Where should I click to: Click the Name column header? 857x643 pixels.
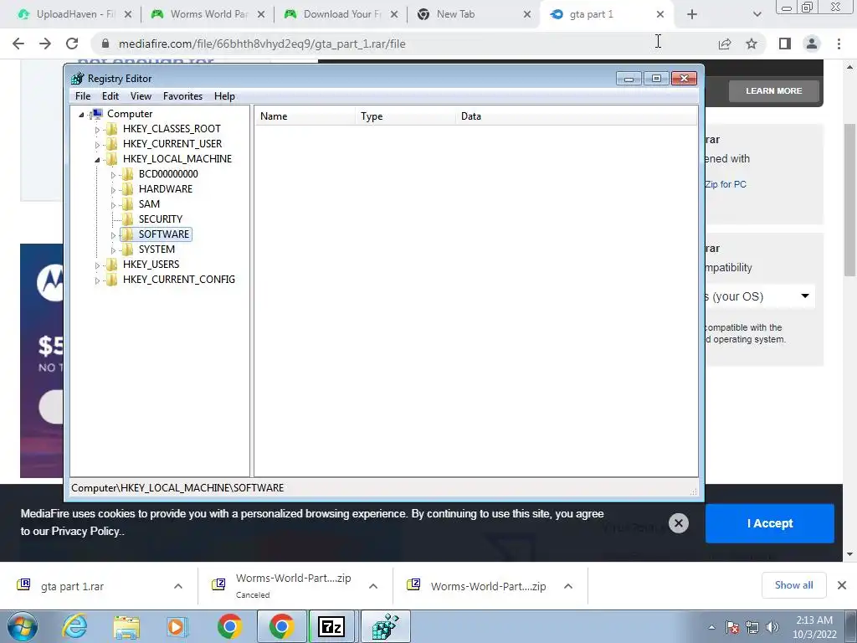pos(305,116)
